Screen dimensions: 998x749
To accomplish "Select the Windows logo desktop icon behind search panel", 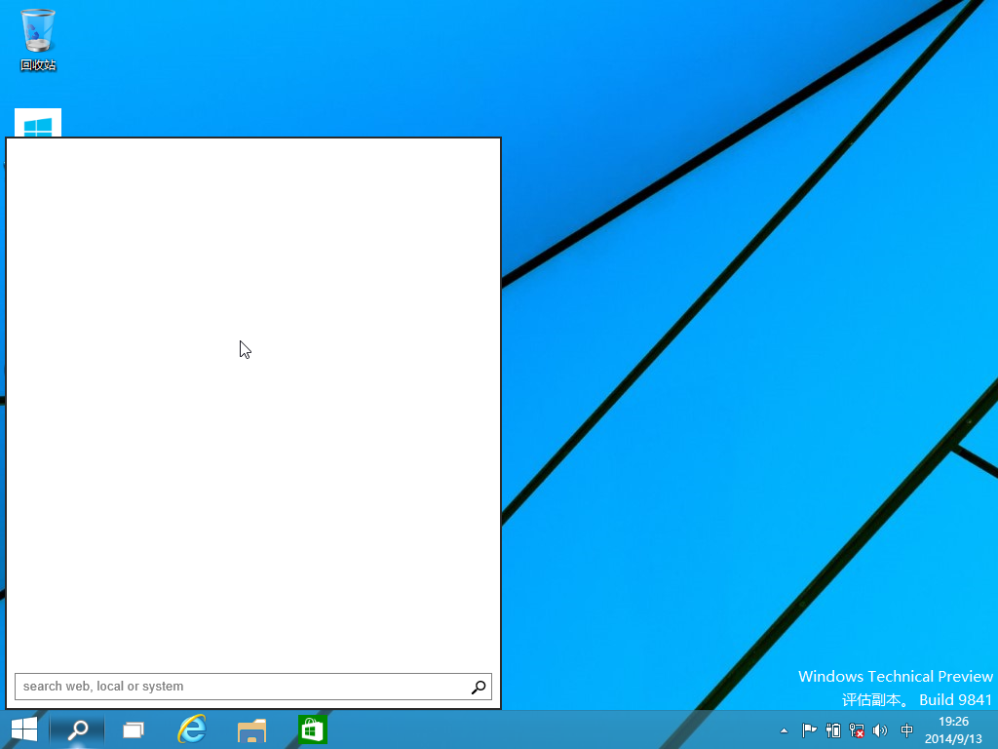I will [x=38, y=123].
